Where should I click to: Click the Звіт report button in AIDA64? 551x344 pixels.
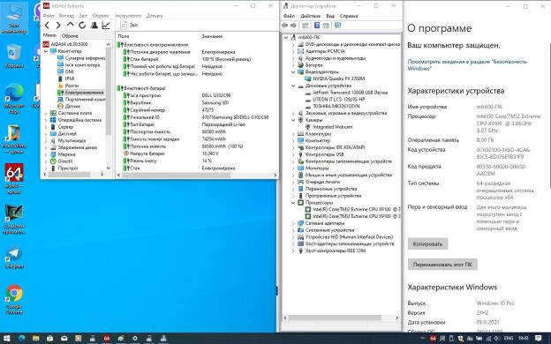[129, 26]
